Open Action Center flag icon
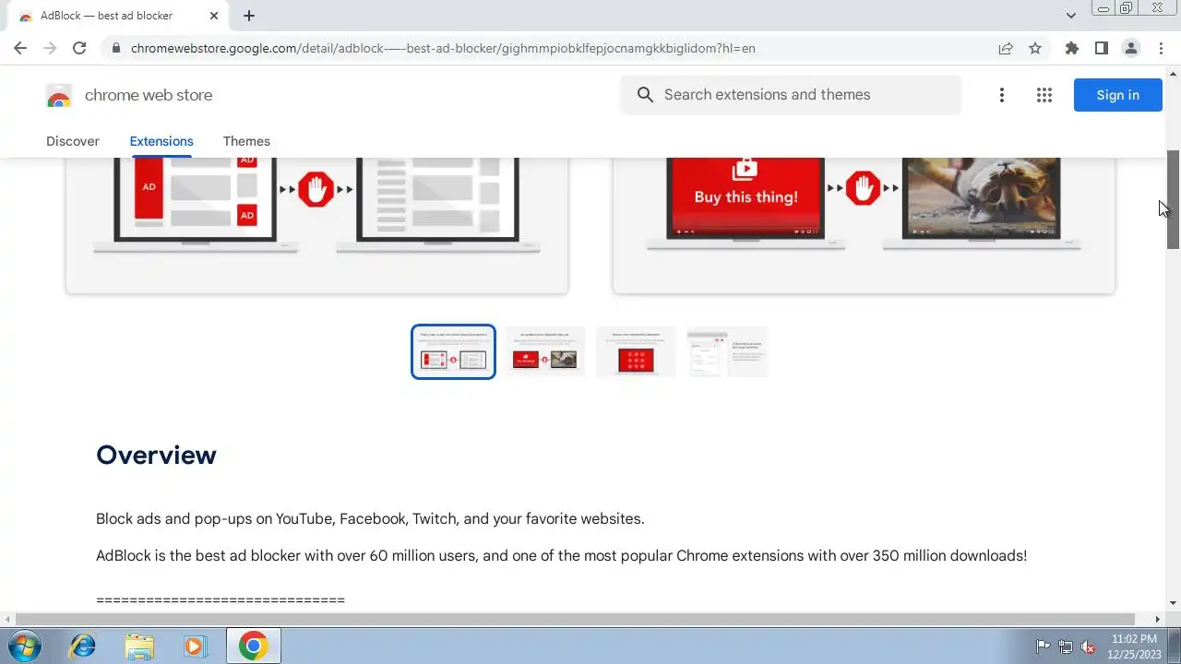The image size is (1181, 664). 1044,646
